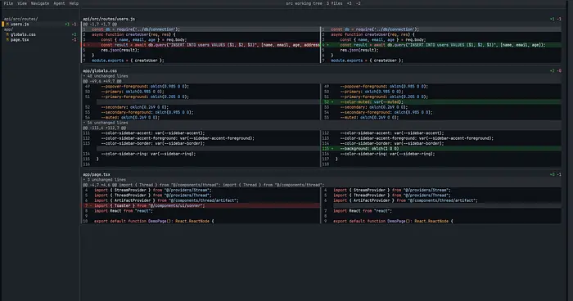Click the added db.query line in right pane
The image size is (573, 301).
point(441,45)
